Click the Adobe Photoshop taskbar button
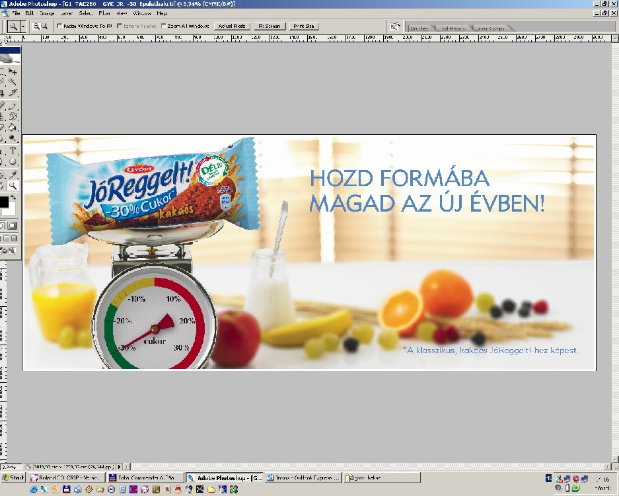 coord(224,478)
